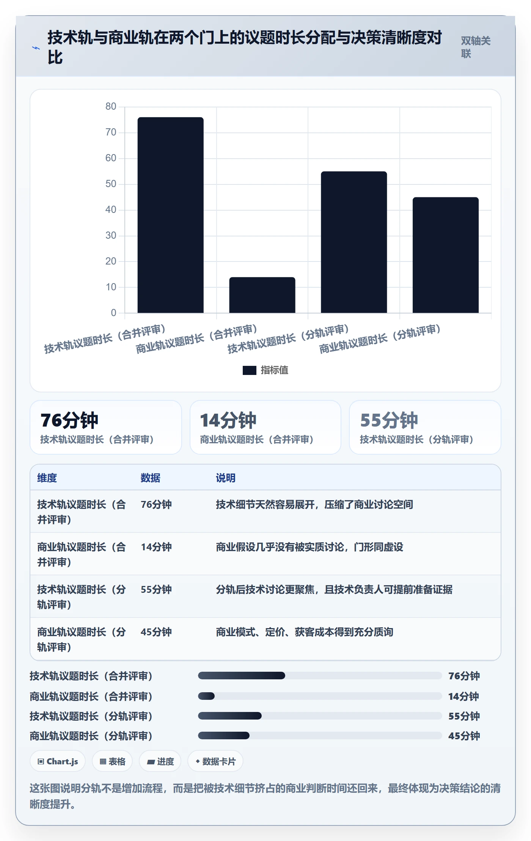Screen dimensions: 531x841
Task: Click the text 分轨后技术讨论更聚焦，且技术负责人可提前准备证据
Action: [334, 589]
